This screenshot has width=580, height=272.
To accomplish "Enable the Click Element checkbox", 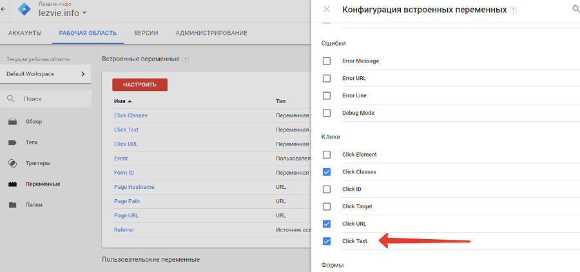I will click(x=327, y=155).
